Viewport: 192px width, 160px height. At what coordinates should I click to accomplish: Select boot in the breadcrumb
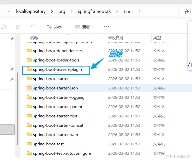pos(128,12)
